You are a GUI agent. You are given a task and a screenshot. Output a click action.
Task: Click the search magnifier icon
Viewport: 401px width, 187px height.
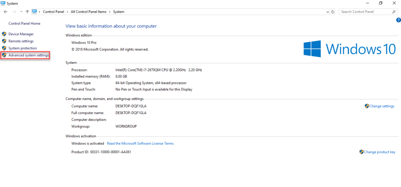tap(395, 12)
